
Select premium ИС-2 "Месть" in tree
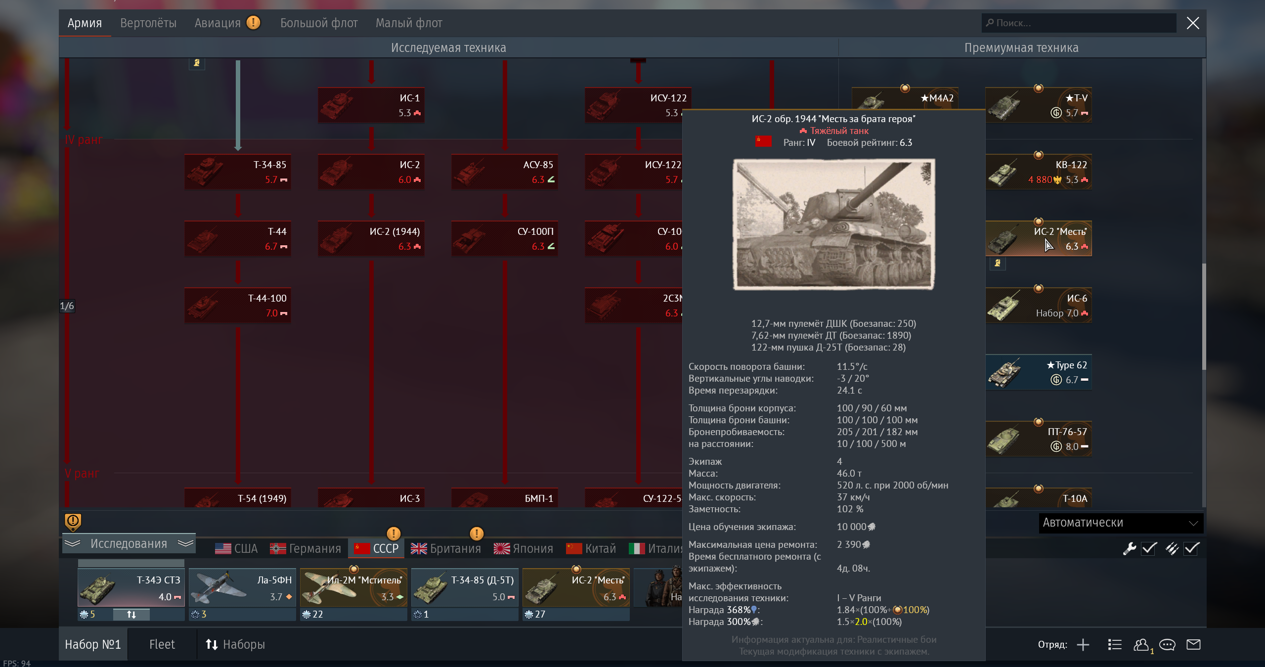click(x=1039, y=239)
